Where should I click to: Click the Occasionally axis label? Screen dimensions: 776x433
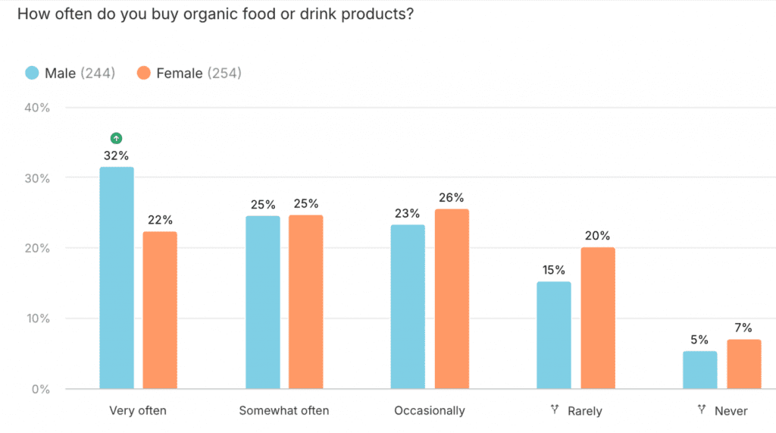430,411
